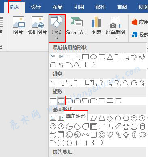Screen dimensions: 148x157
Task: Select the right arrow in recent shapes
Action: 134,57
